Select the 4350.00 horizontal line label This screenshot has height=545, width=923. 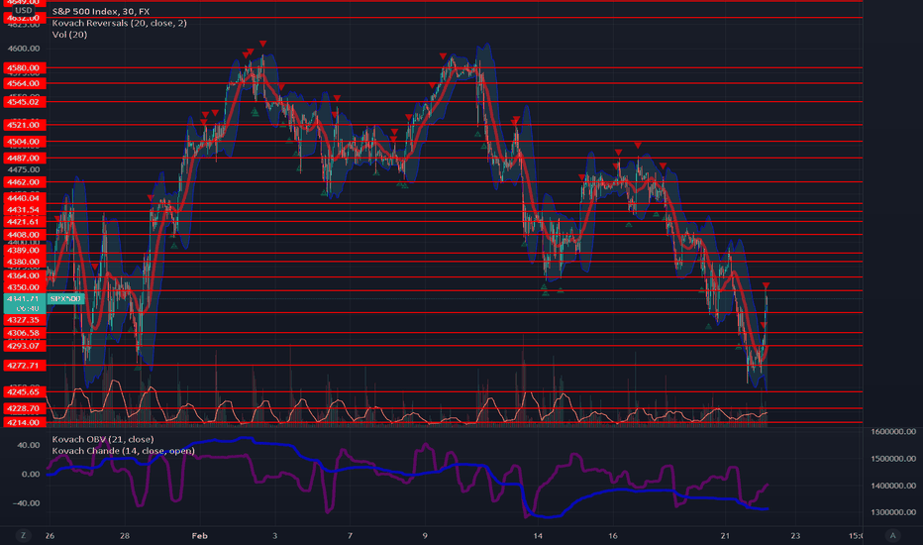(x=24, y=287)
